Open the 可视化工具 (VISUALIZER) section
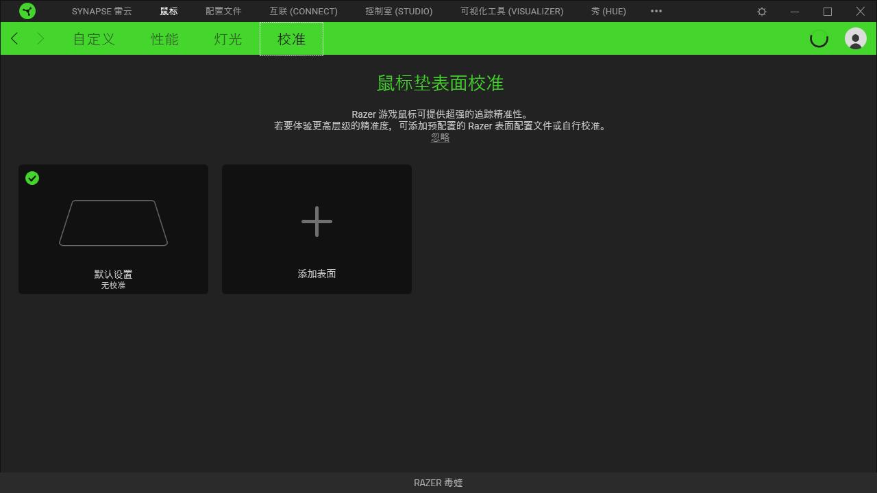 click(x=511, y=11)
